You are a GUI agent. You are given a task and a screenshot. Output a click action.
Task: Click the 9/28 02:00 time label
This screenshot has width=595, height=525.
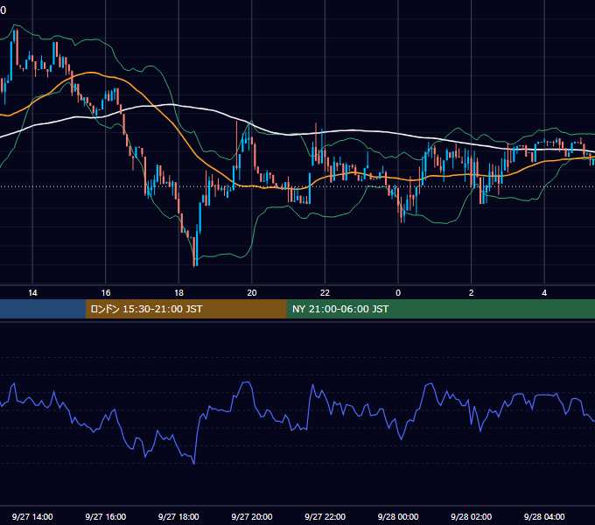click(471, 516)
